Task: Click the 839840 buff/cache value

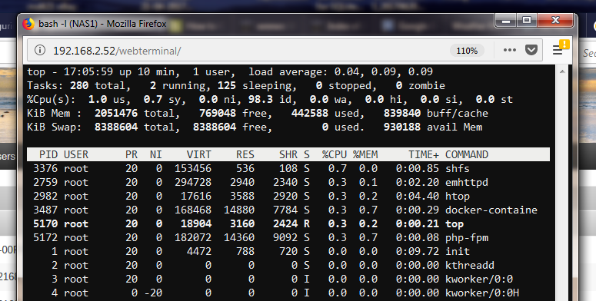Action: pos(401,113)
